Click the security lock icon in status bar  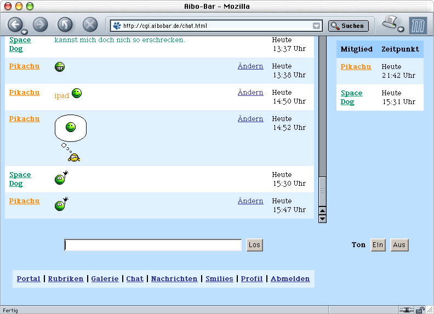tap(421, 310)
